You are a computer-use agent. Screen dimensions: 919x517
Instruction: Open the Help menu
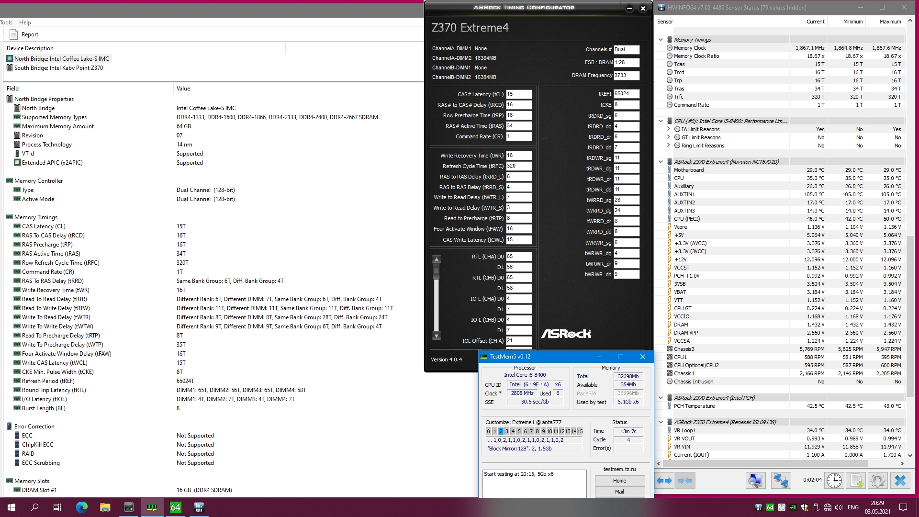tap(25, 22)
